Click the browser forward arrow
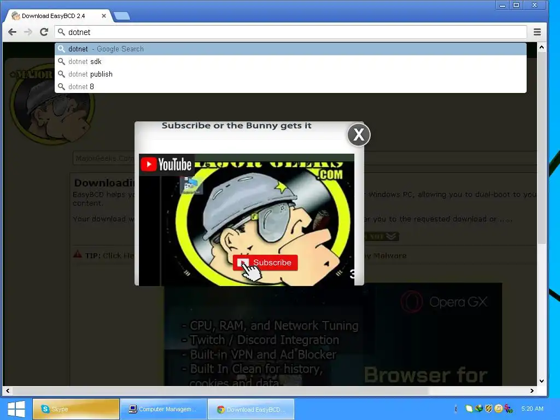560x420 pixels. coord(28,32)
